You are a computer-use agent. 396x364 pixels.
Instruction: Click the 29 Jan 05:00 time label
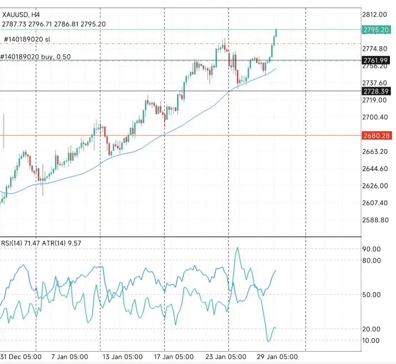click(x=277, y=357)
